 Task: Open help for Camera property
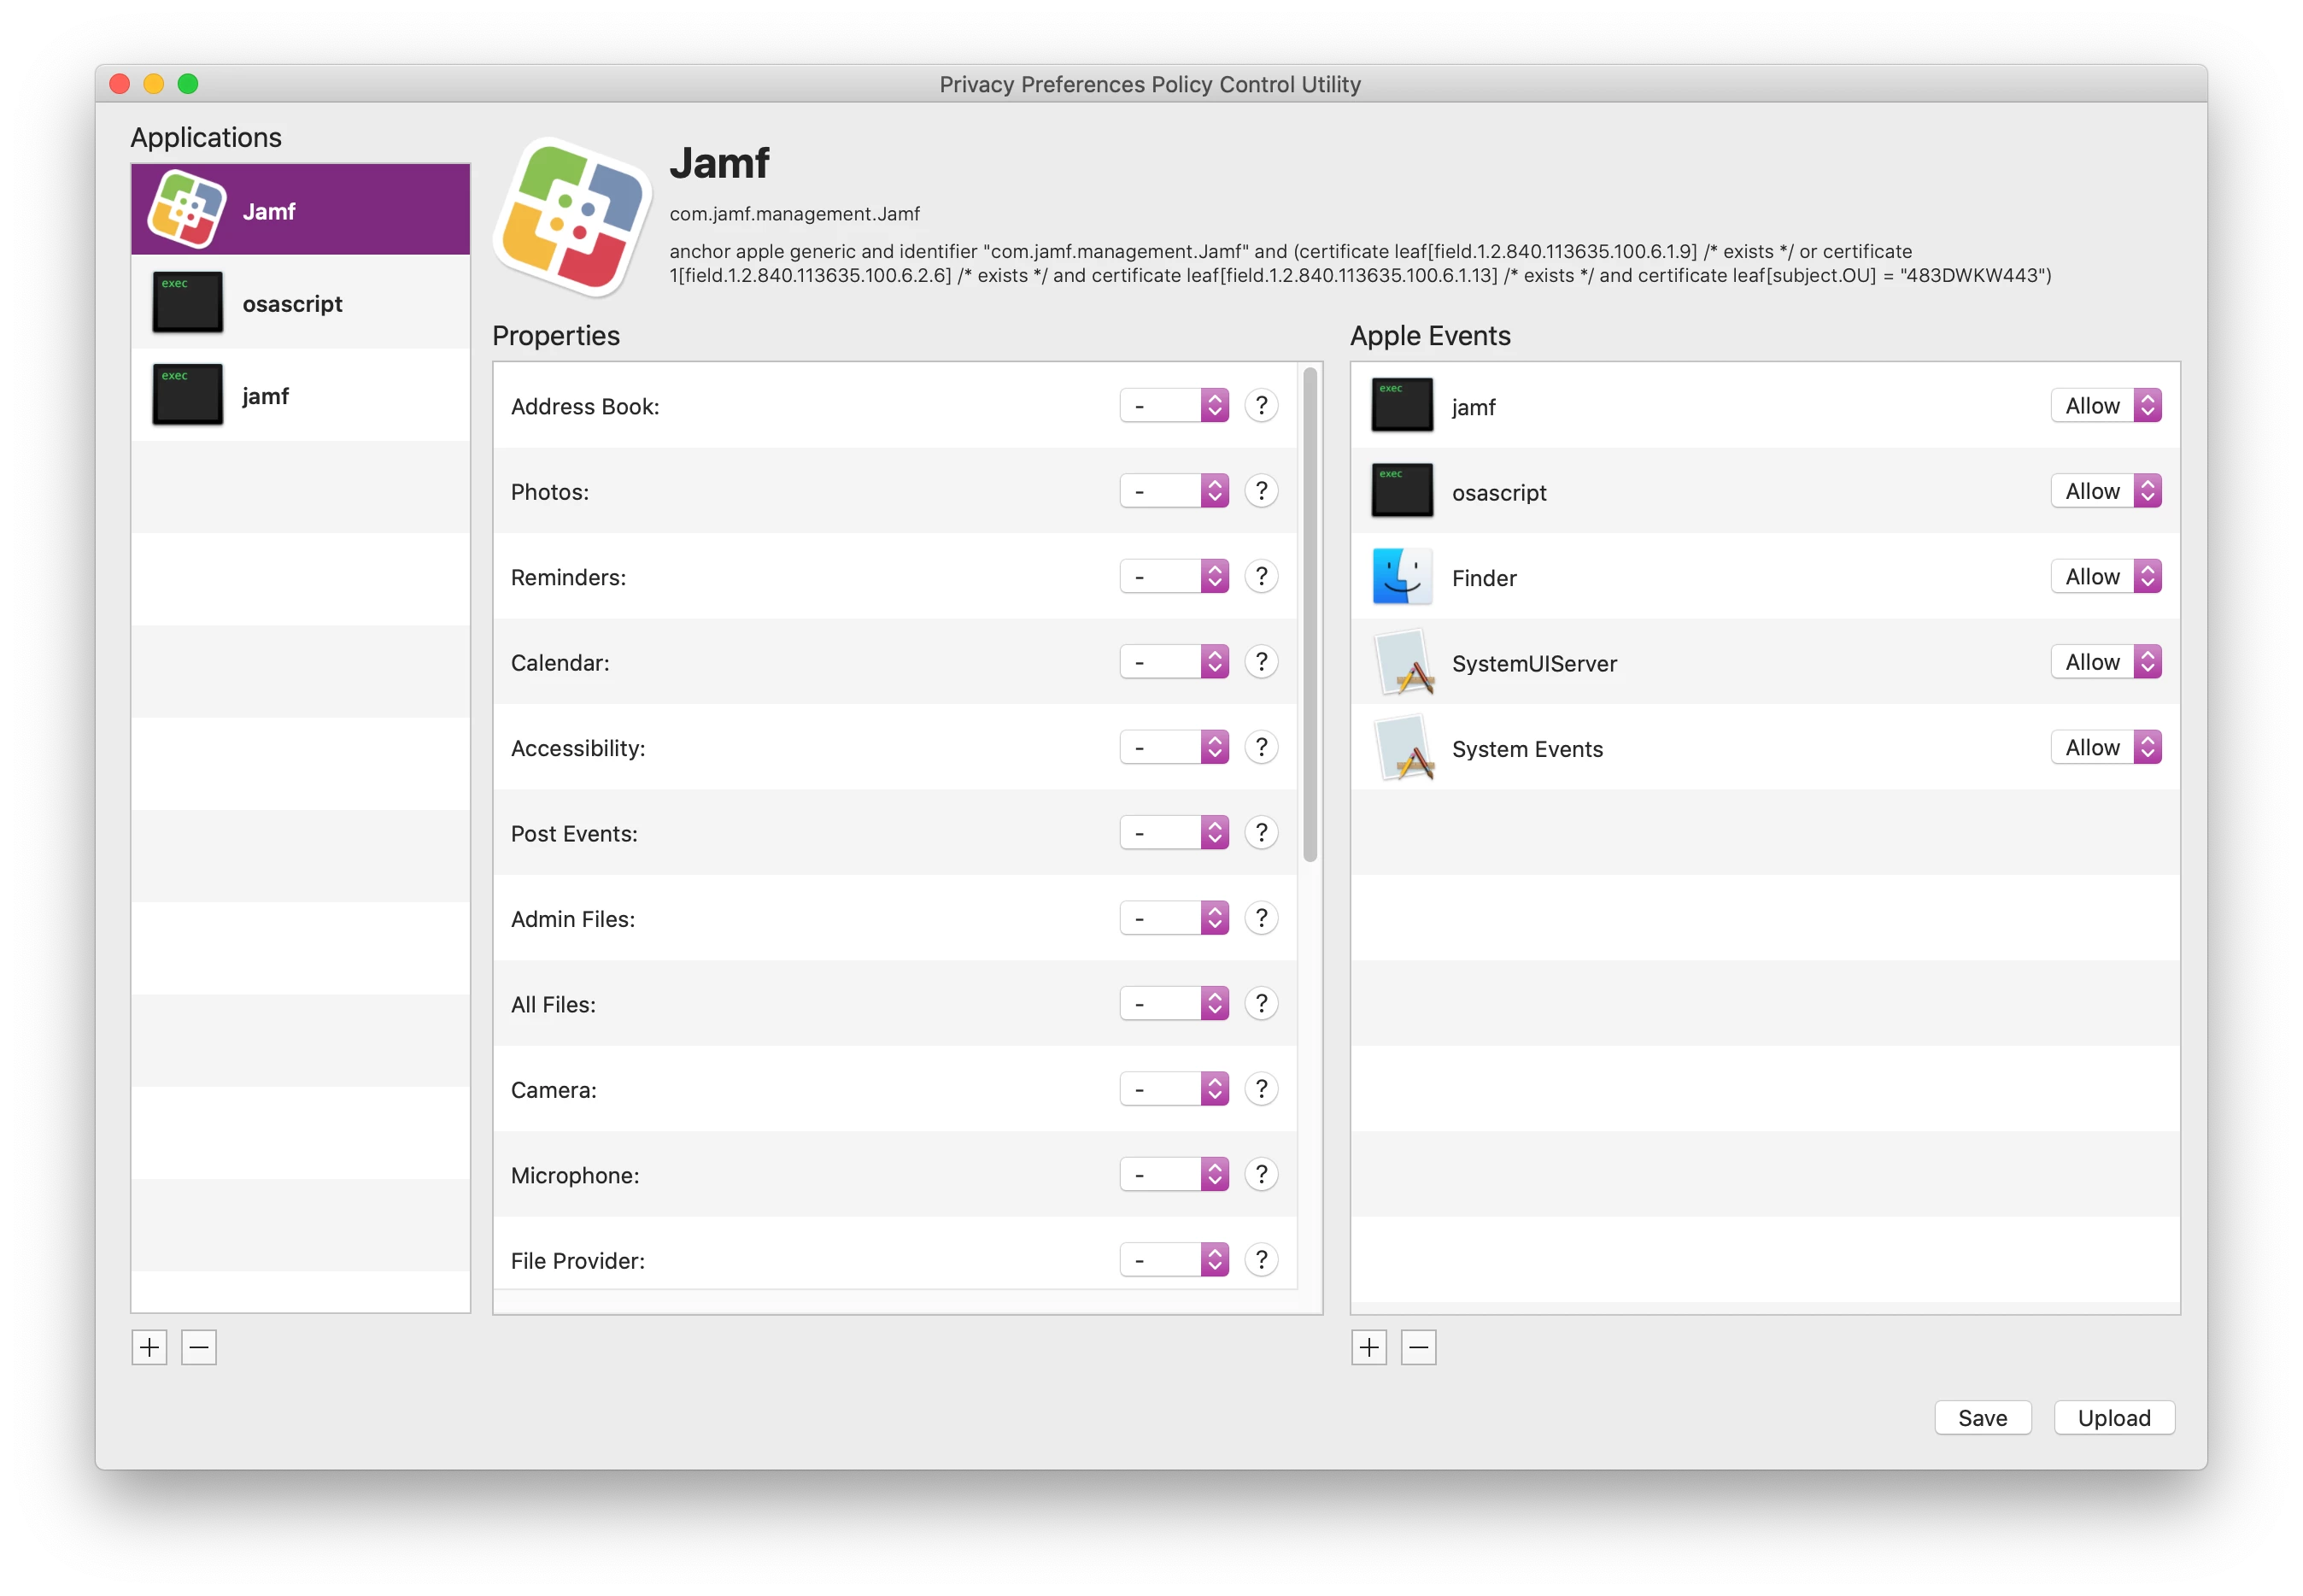click(x=1262, y=1089)
